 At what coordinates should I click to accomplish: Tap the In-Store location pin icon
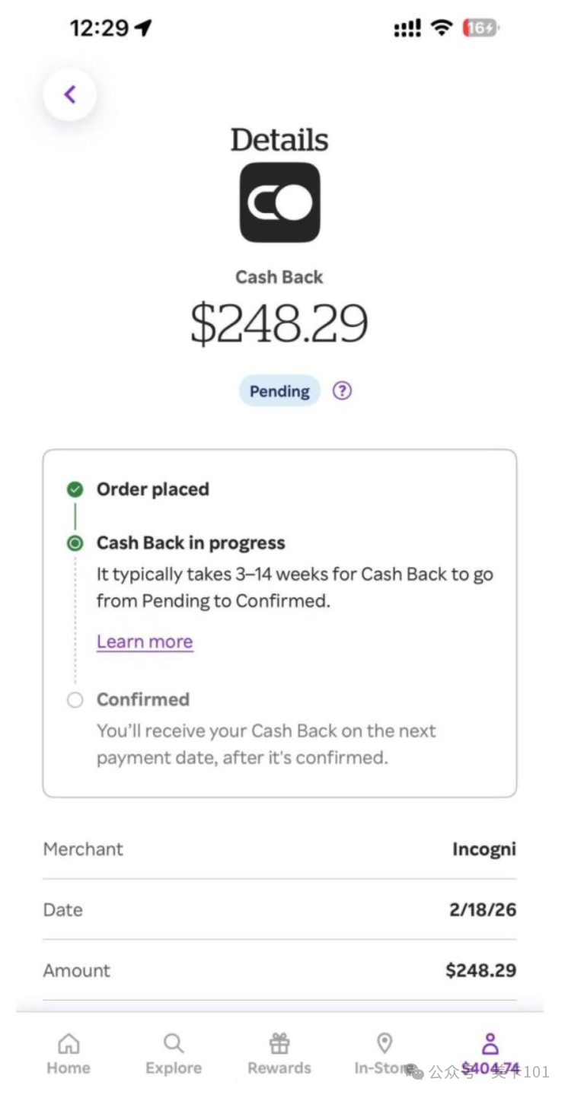click(x=385, y=1042)
